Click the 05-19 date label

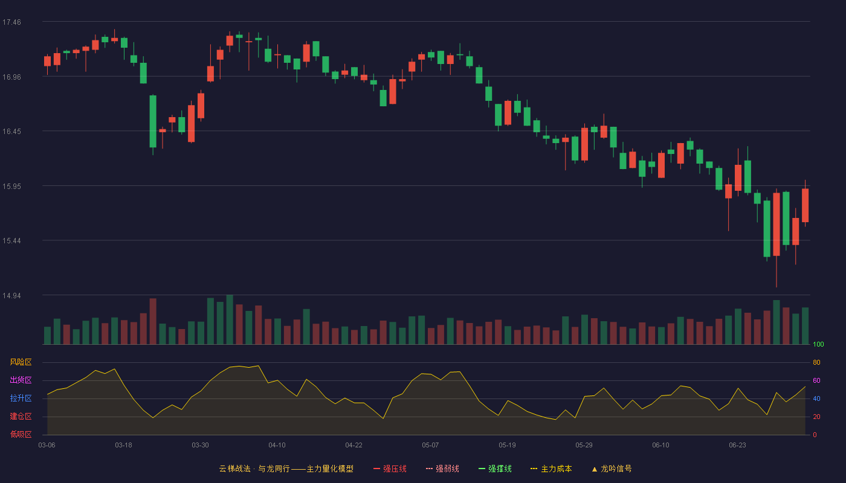click(508, 445)
